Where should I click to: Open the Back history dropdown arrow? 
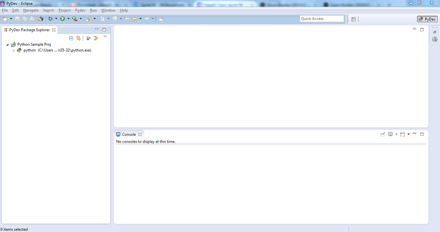pos(141,19)
